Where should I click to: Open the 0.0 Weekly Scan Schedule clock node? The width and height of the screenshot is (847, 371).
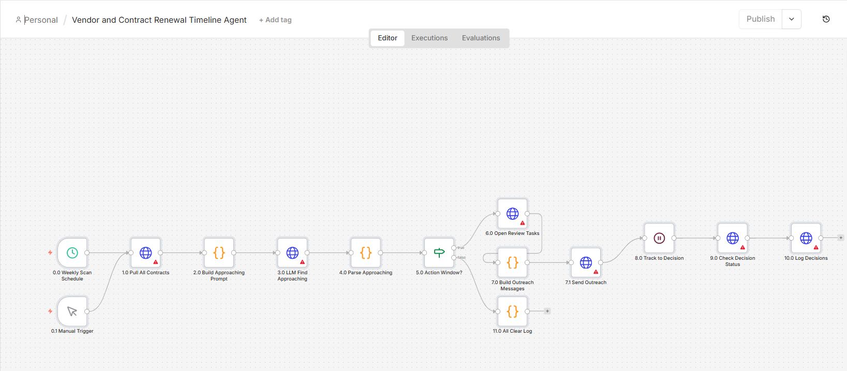pyautogui.click(x=72, y=253)
